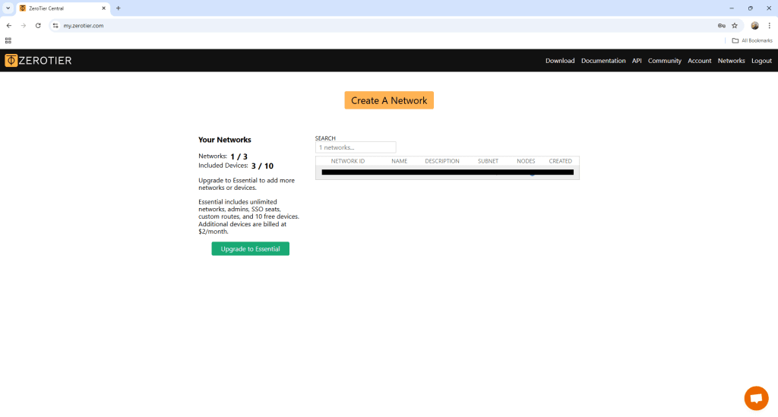
Task: Bookmark page with star icon
Action: coord(735,25)
